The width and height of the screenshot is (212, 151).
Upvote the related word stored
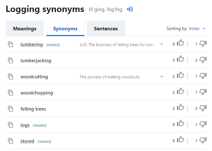[x=180, y=140]
